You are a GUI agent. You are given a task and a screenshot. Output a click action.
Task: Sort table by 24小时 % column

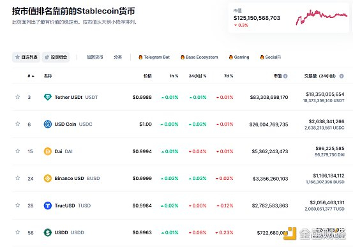coord(197,76)
